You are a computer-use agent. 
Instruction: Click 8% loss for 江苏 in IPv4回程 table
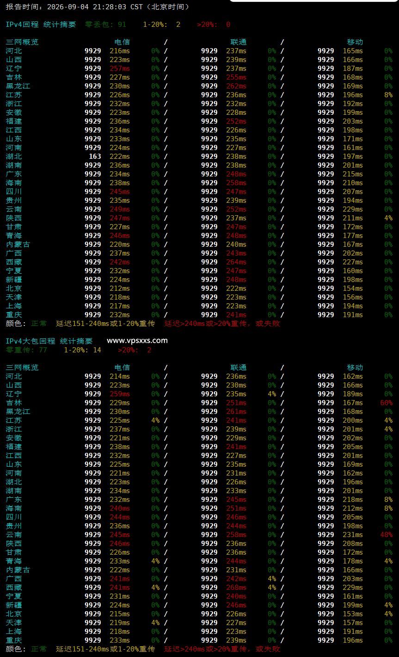click(x=388, y=95)
